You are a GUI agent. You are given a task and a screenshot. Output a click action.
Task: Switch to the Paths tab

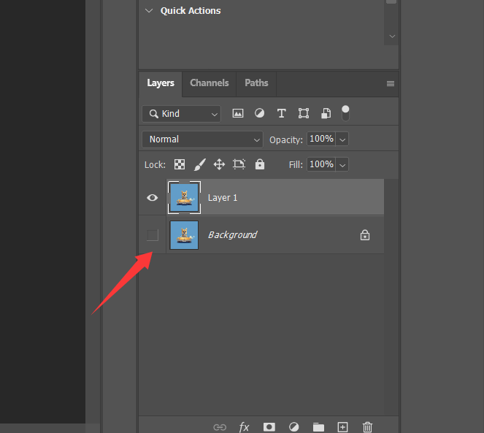point(256,83)
